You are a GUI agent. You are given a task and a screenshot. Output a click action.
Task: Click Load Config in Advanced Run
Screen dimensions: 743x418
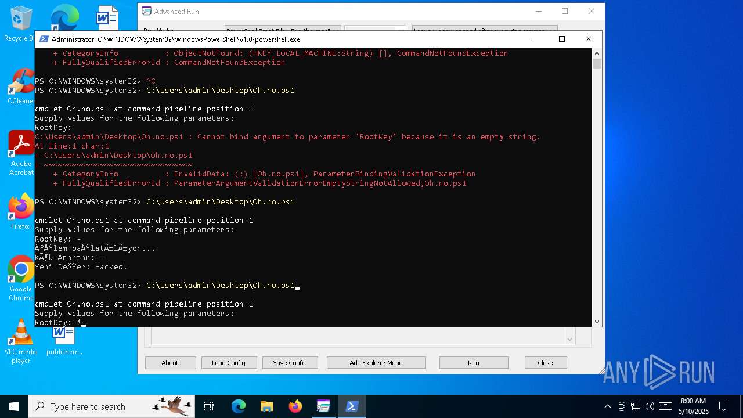(228, 363)
